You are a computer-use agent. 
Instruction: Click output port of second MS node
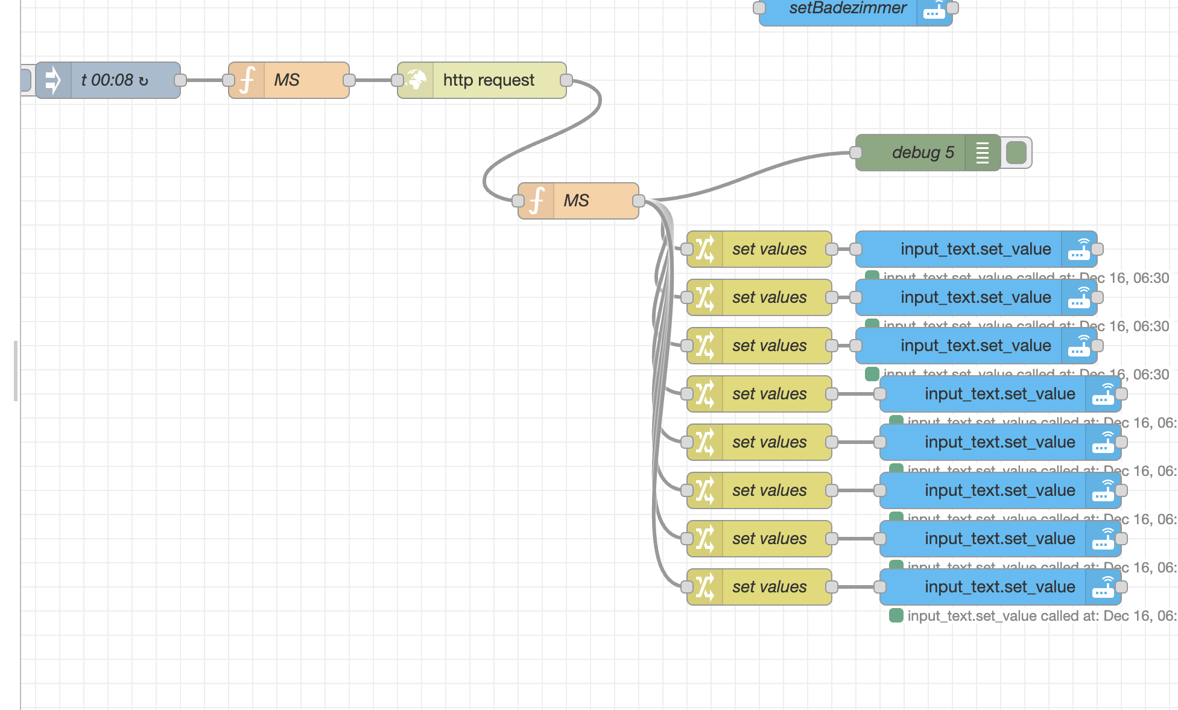[x=639, y=201]
